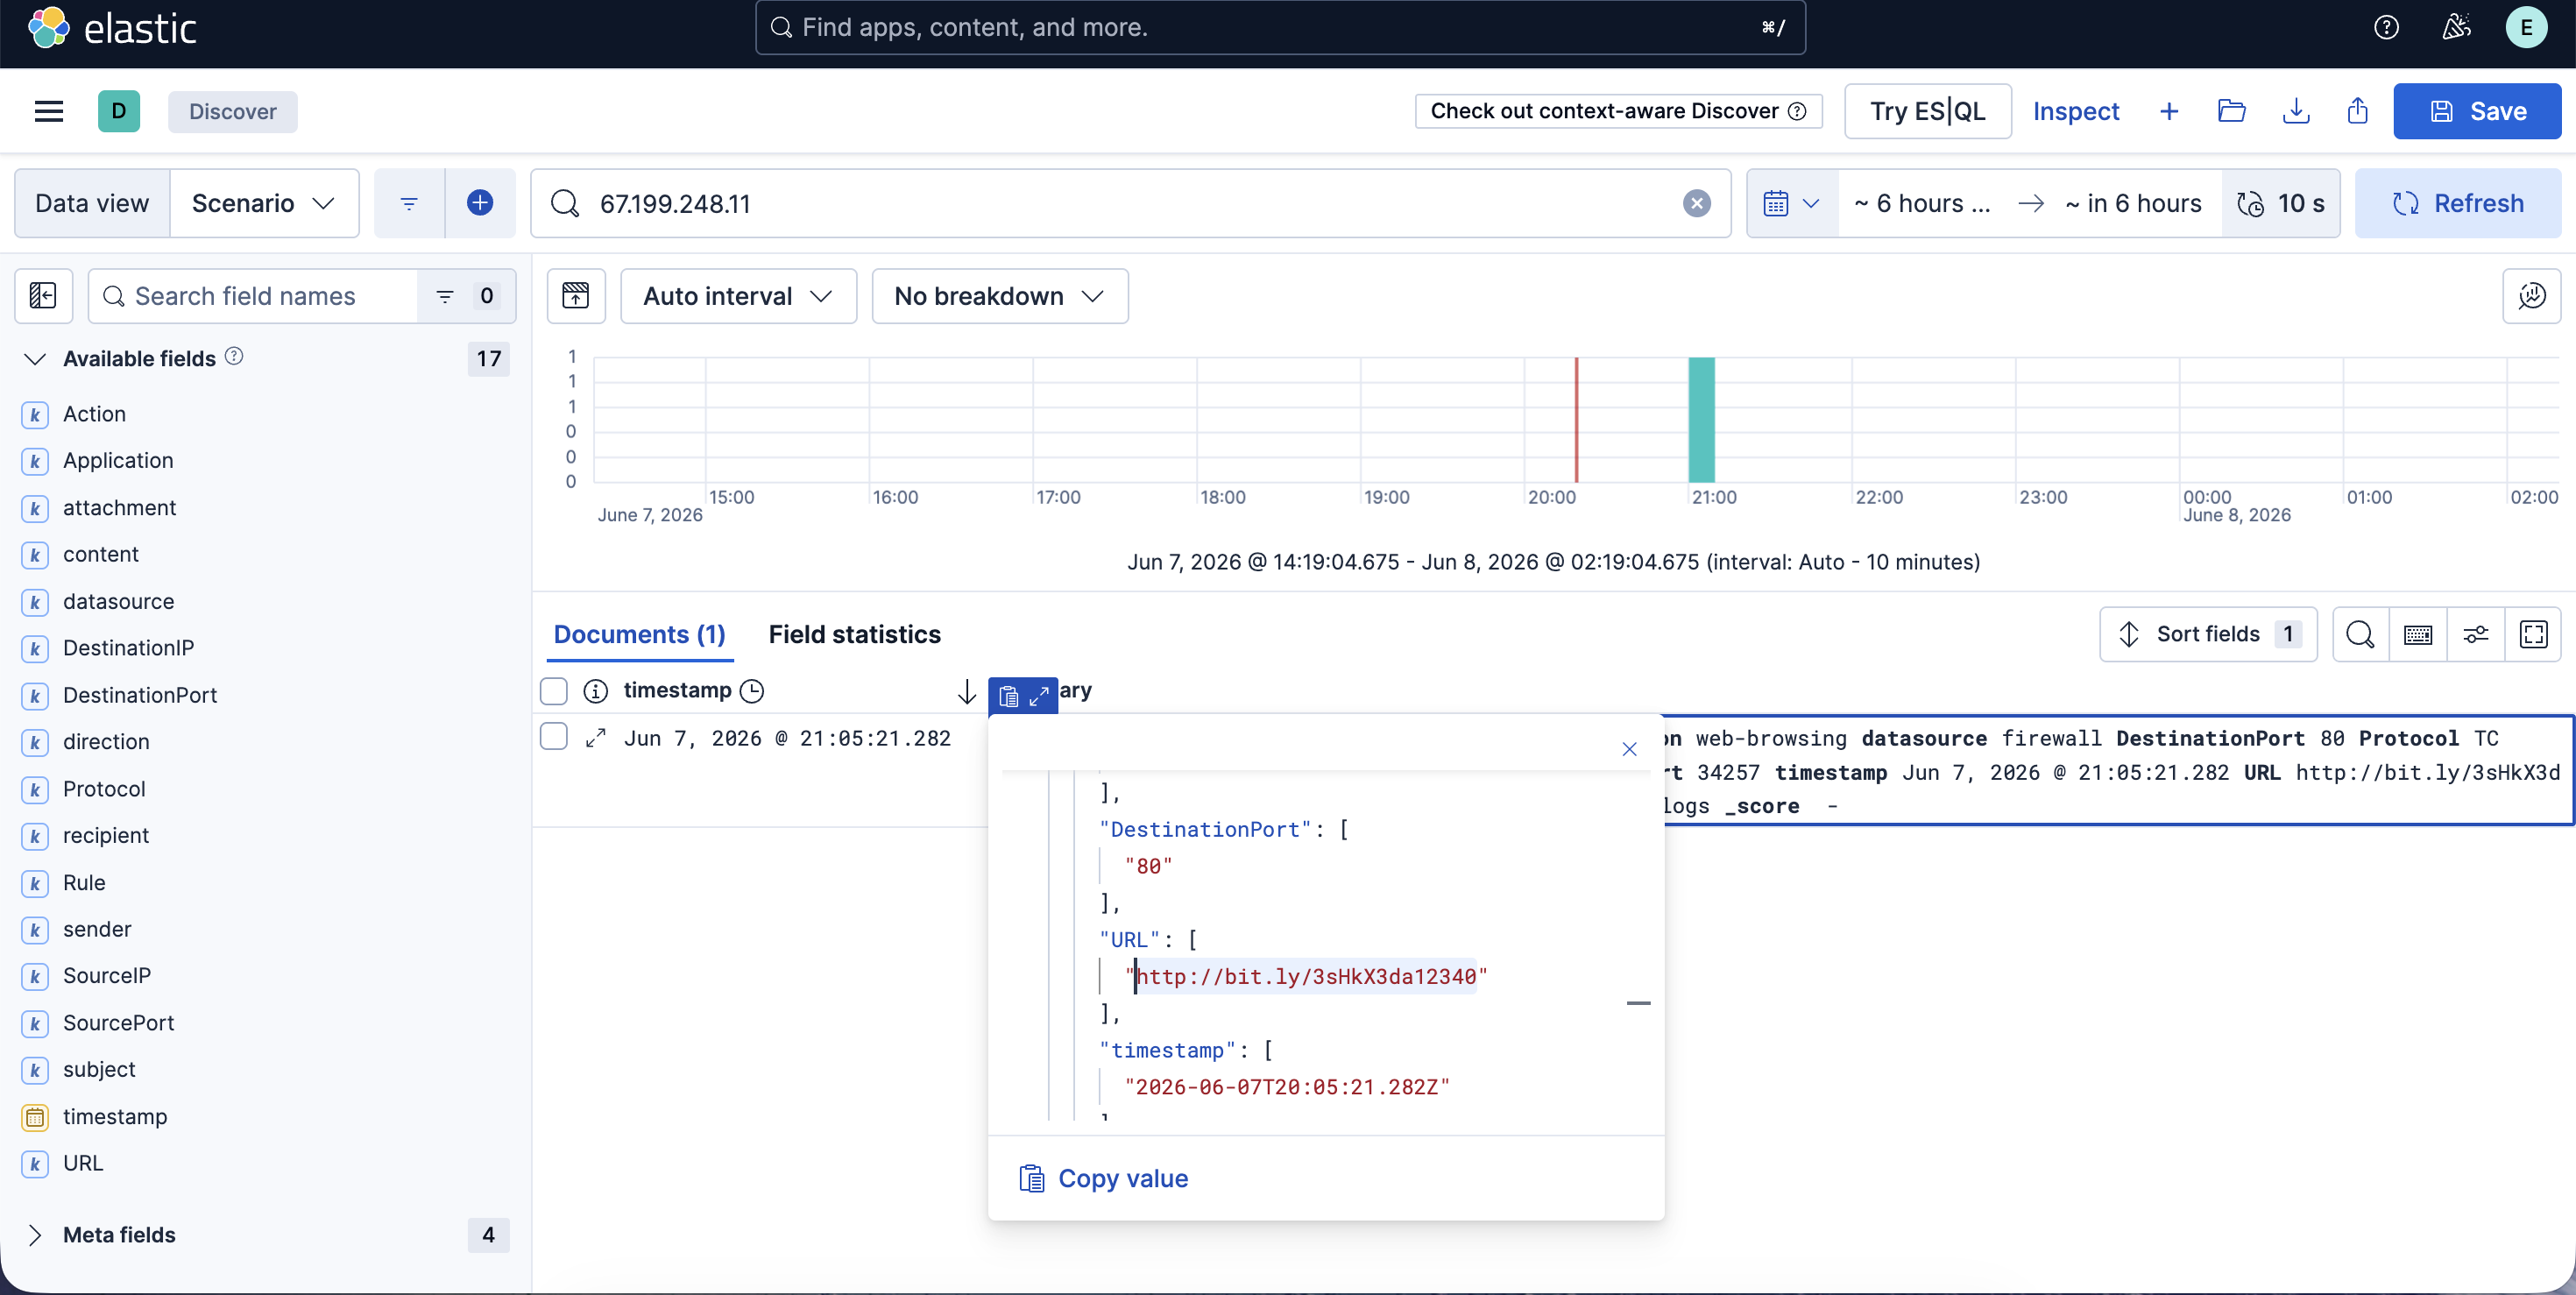Click the Discover breadcrumb
2576x1295 pixels.
pos(233,111)
